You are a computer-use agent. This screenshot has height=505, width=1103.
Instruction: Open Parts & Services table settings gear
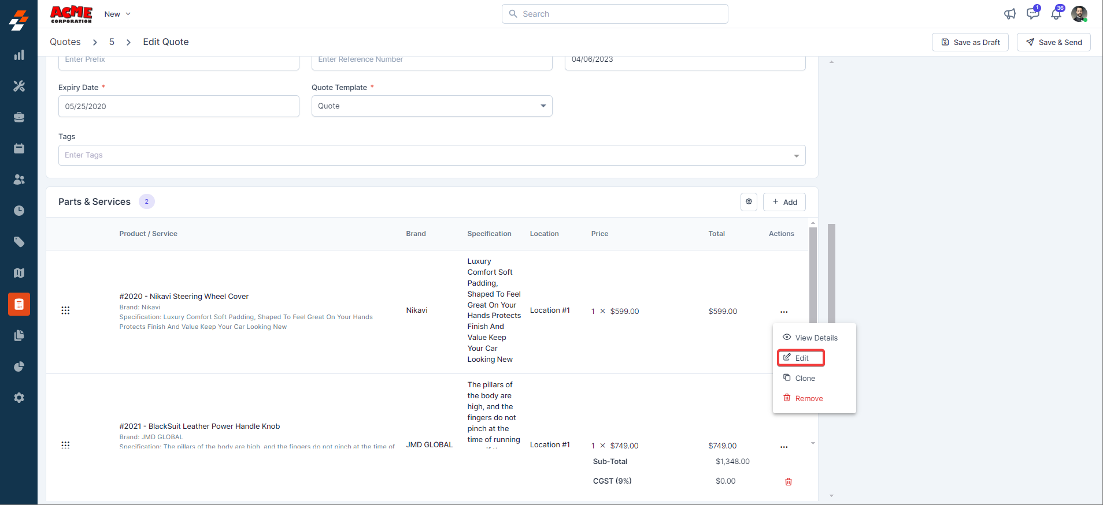coord(749,202)
